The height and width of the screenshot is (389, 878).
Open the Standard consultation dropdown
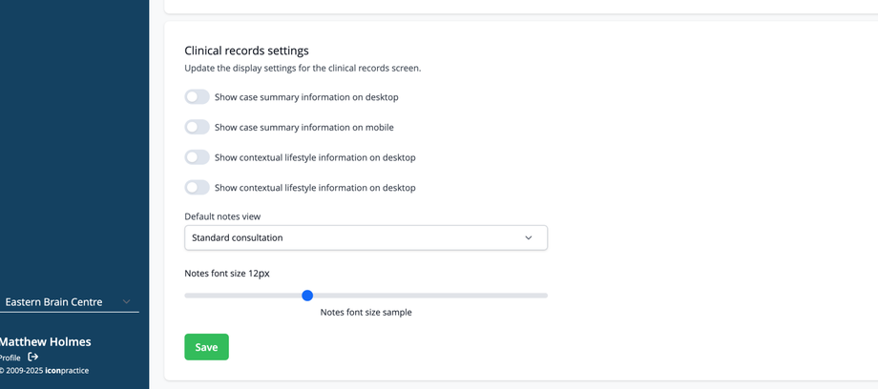coord(366,237)
